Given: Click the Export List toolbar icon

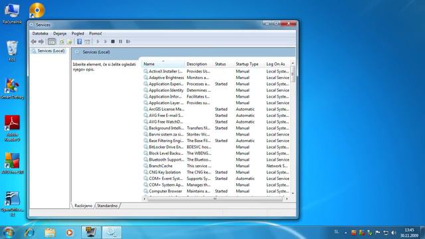Looking at the screenshot, I should click(69, 42).
